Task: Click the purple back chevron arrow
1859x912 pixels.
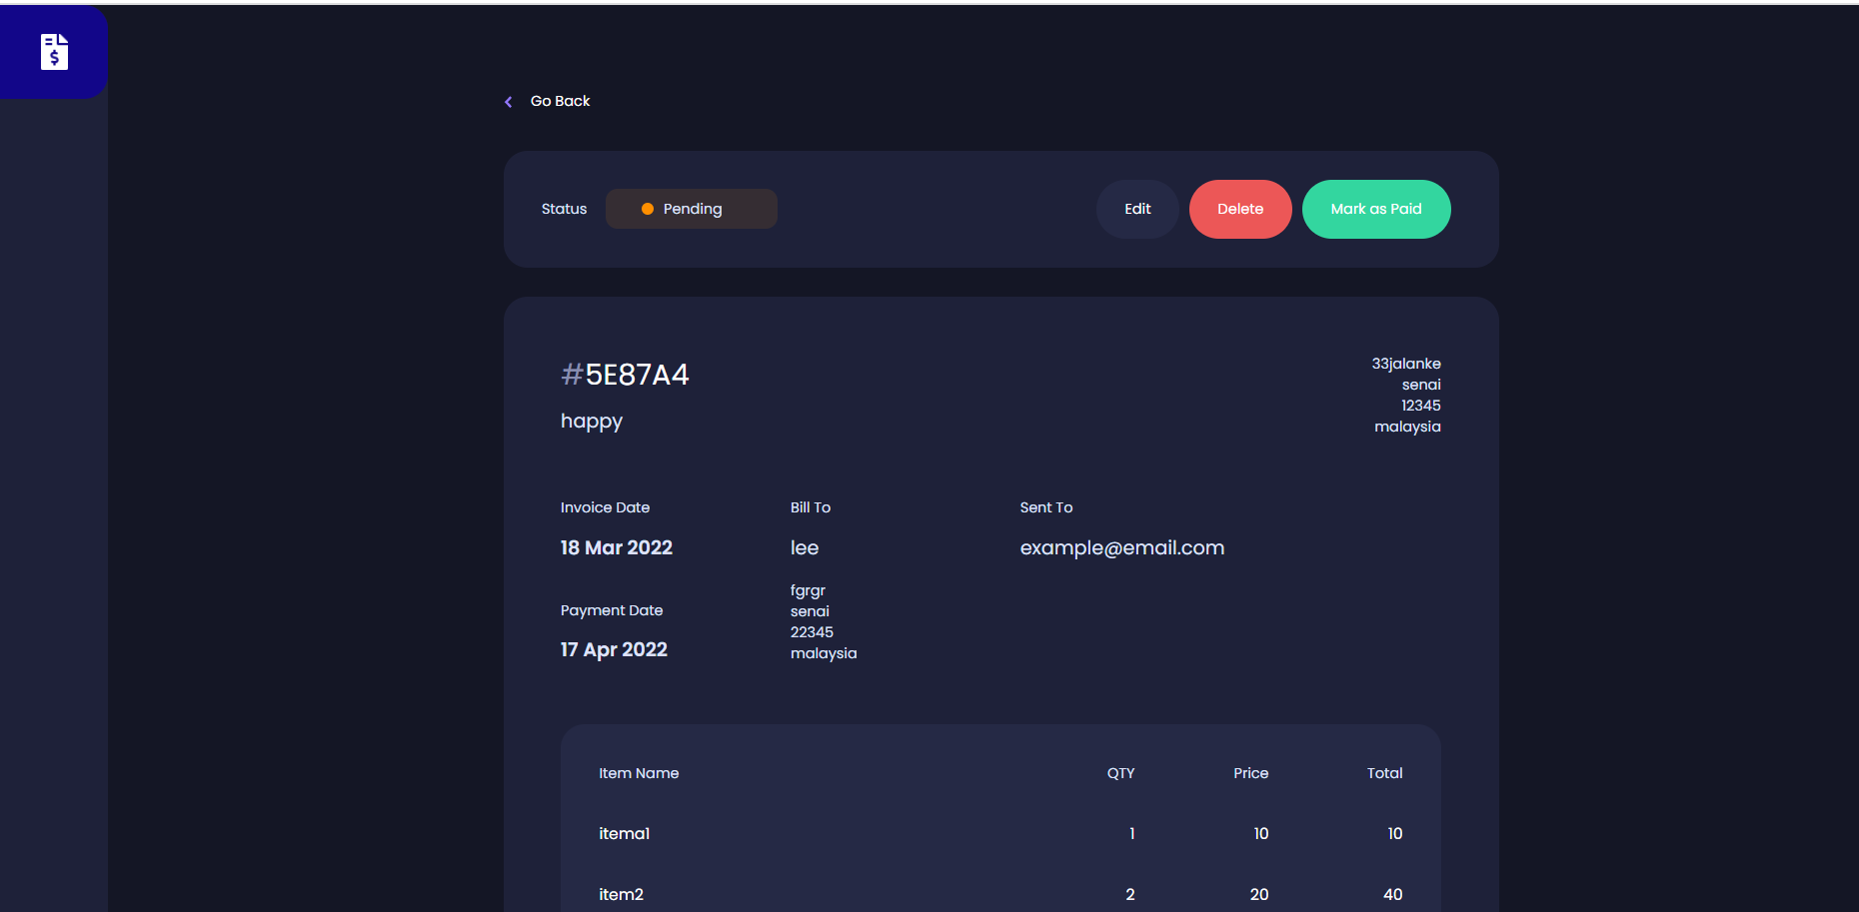Action: click(508, 101)
